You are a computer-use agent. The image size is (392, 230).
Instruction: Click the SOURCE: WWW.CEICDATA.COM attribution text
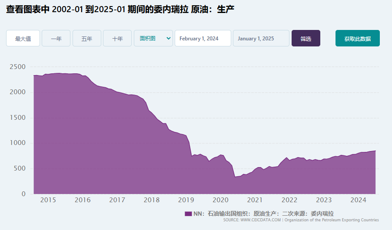(x=252, y=220)
